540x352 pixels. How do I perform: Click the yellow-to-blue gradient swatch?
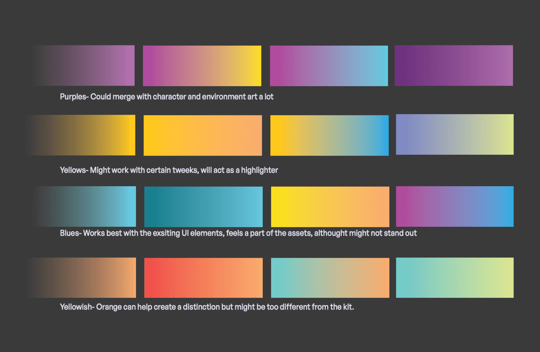pyautogui.click(x=329, y=135)
